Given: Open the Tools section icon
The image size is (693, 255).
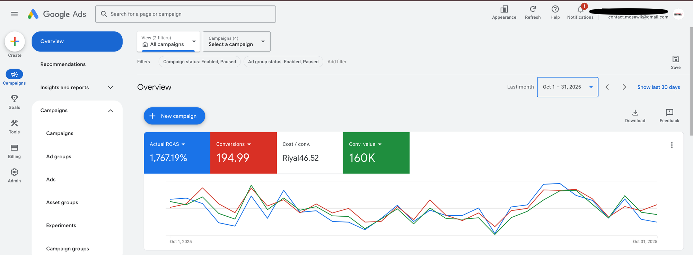Looking at the screenshot, I should point(14,123).
